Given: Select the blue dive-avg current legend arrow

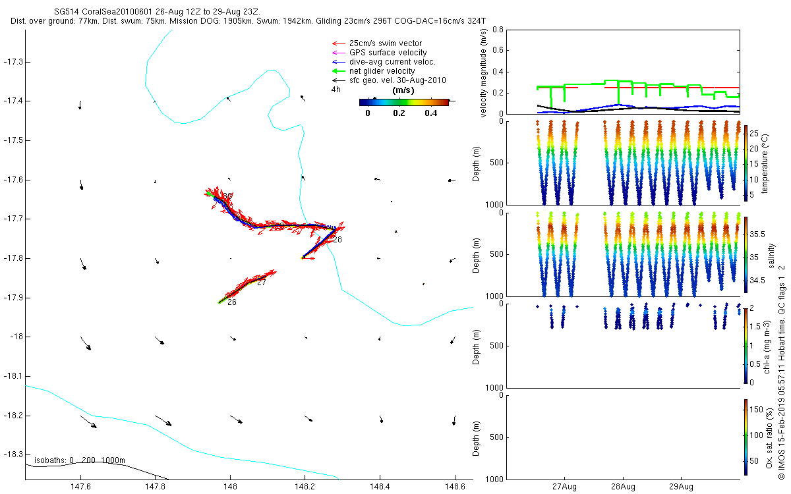Looking at the screenshot, I should [337, 62].
